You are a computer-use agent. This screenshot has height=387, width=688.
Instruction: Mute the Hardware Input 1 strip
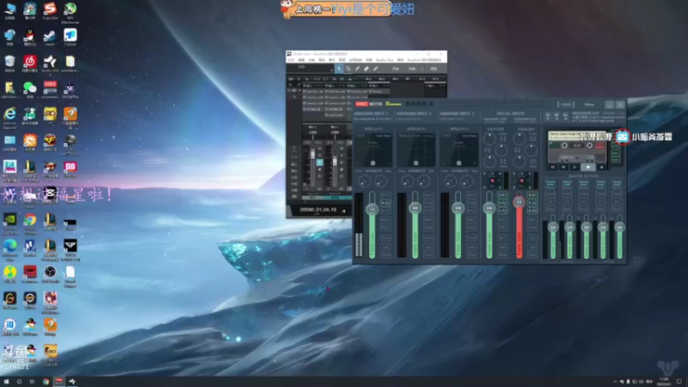(385, 255)
